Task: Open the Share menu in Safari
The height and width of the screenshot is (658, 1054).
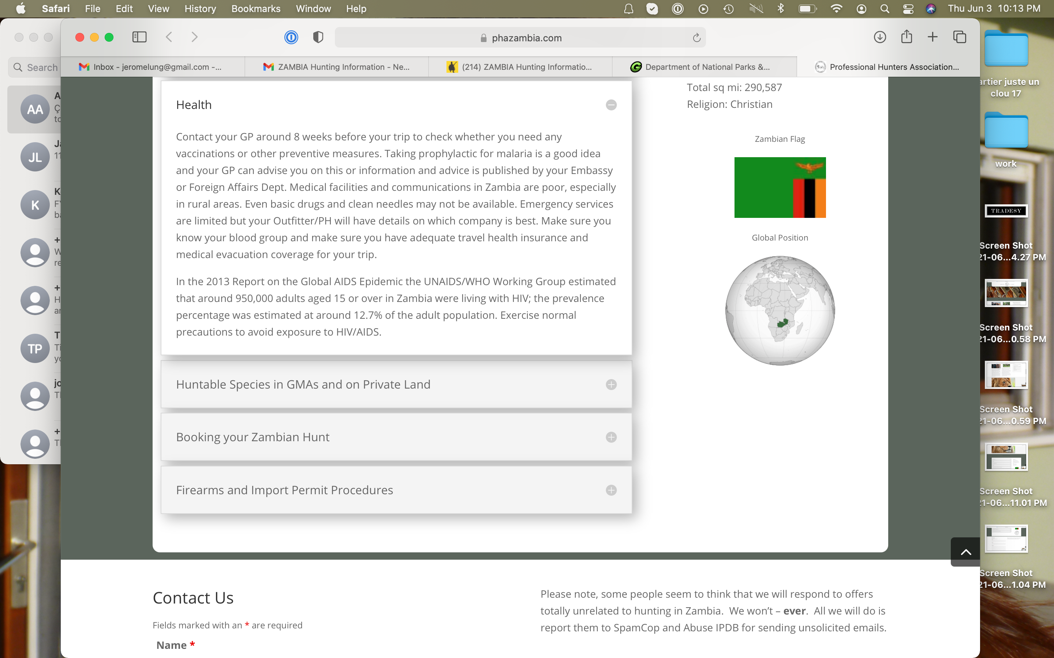Action: pos(907,37)
